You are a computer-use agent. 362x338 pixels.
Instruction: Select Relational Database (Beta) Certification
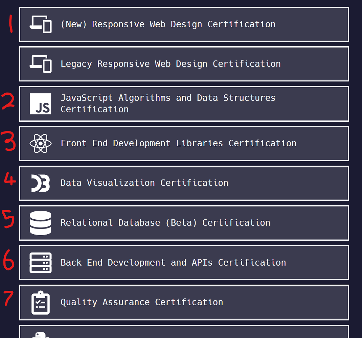[x=184, y=223]
